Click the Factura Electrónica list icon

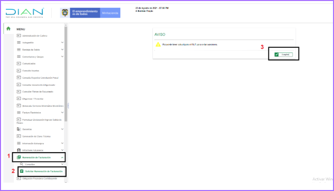pos(19,112)
